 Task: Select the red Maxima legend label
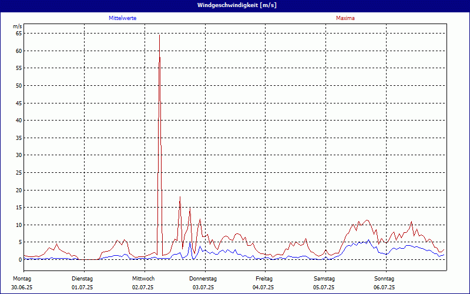coord(345,18)
